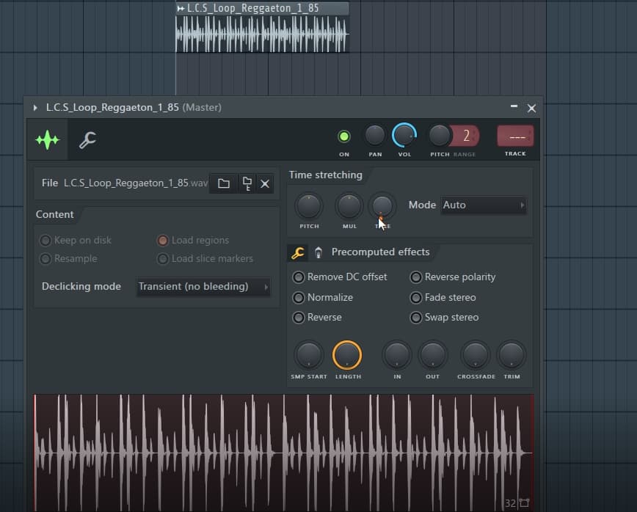Click the VOL channel volume knob
This screenshot has height=512, width=637.
404,135
